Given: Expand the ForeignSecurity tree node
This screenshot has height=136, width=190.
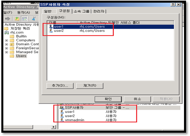Looking at the screenshot, I should coord(6,48).
